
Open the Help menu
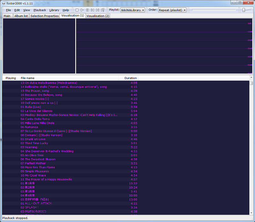point(66,10)
